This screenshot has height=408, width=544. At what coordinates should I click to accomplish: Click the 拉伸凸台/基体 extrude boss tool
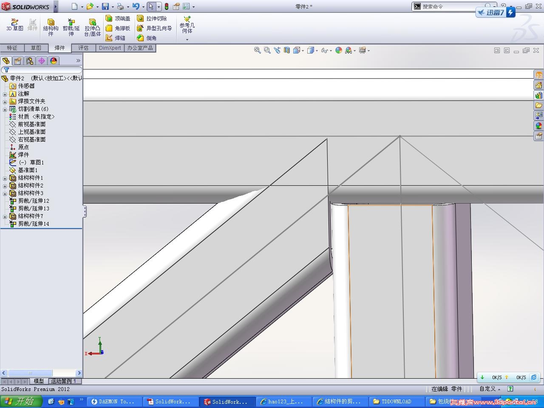pyautogui.click(x=92, y=27)
